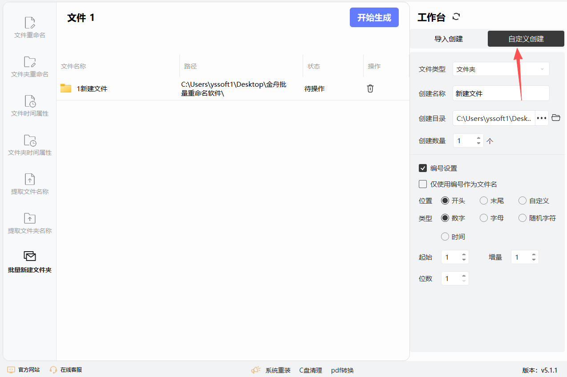Enable the 编号设置 checkbox
Viewport: 567px width, 377px height.
point(423,168)
